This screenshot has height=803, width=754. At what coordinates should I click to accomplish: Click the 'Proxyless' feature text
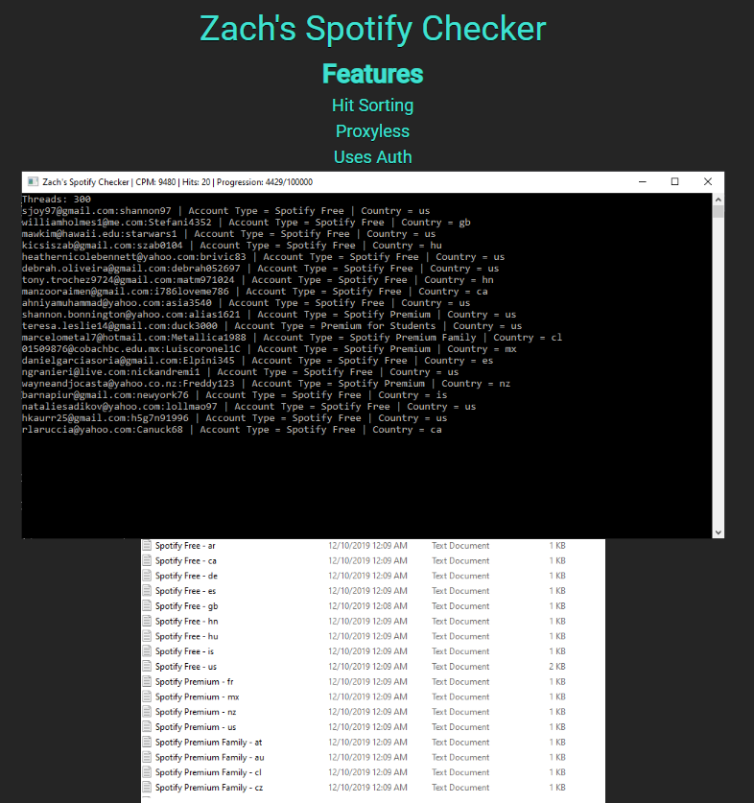[x=372, y=131]
